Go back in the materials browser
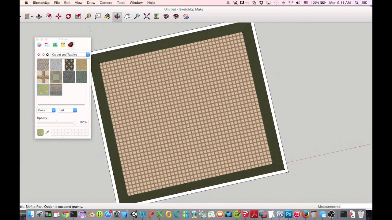 39,55
